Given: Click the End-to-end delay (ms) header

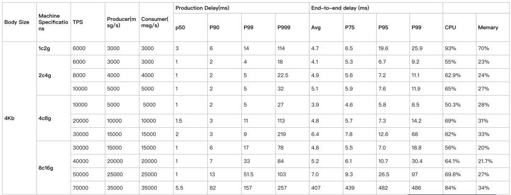Looking at the screenshot, I should coord(375,8).
